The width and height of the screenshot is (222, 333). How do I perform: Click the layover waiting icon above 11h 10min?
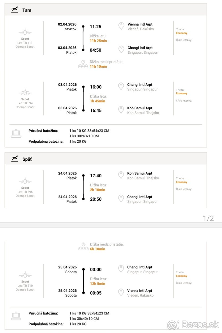(x=83, y=64)
